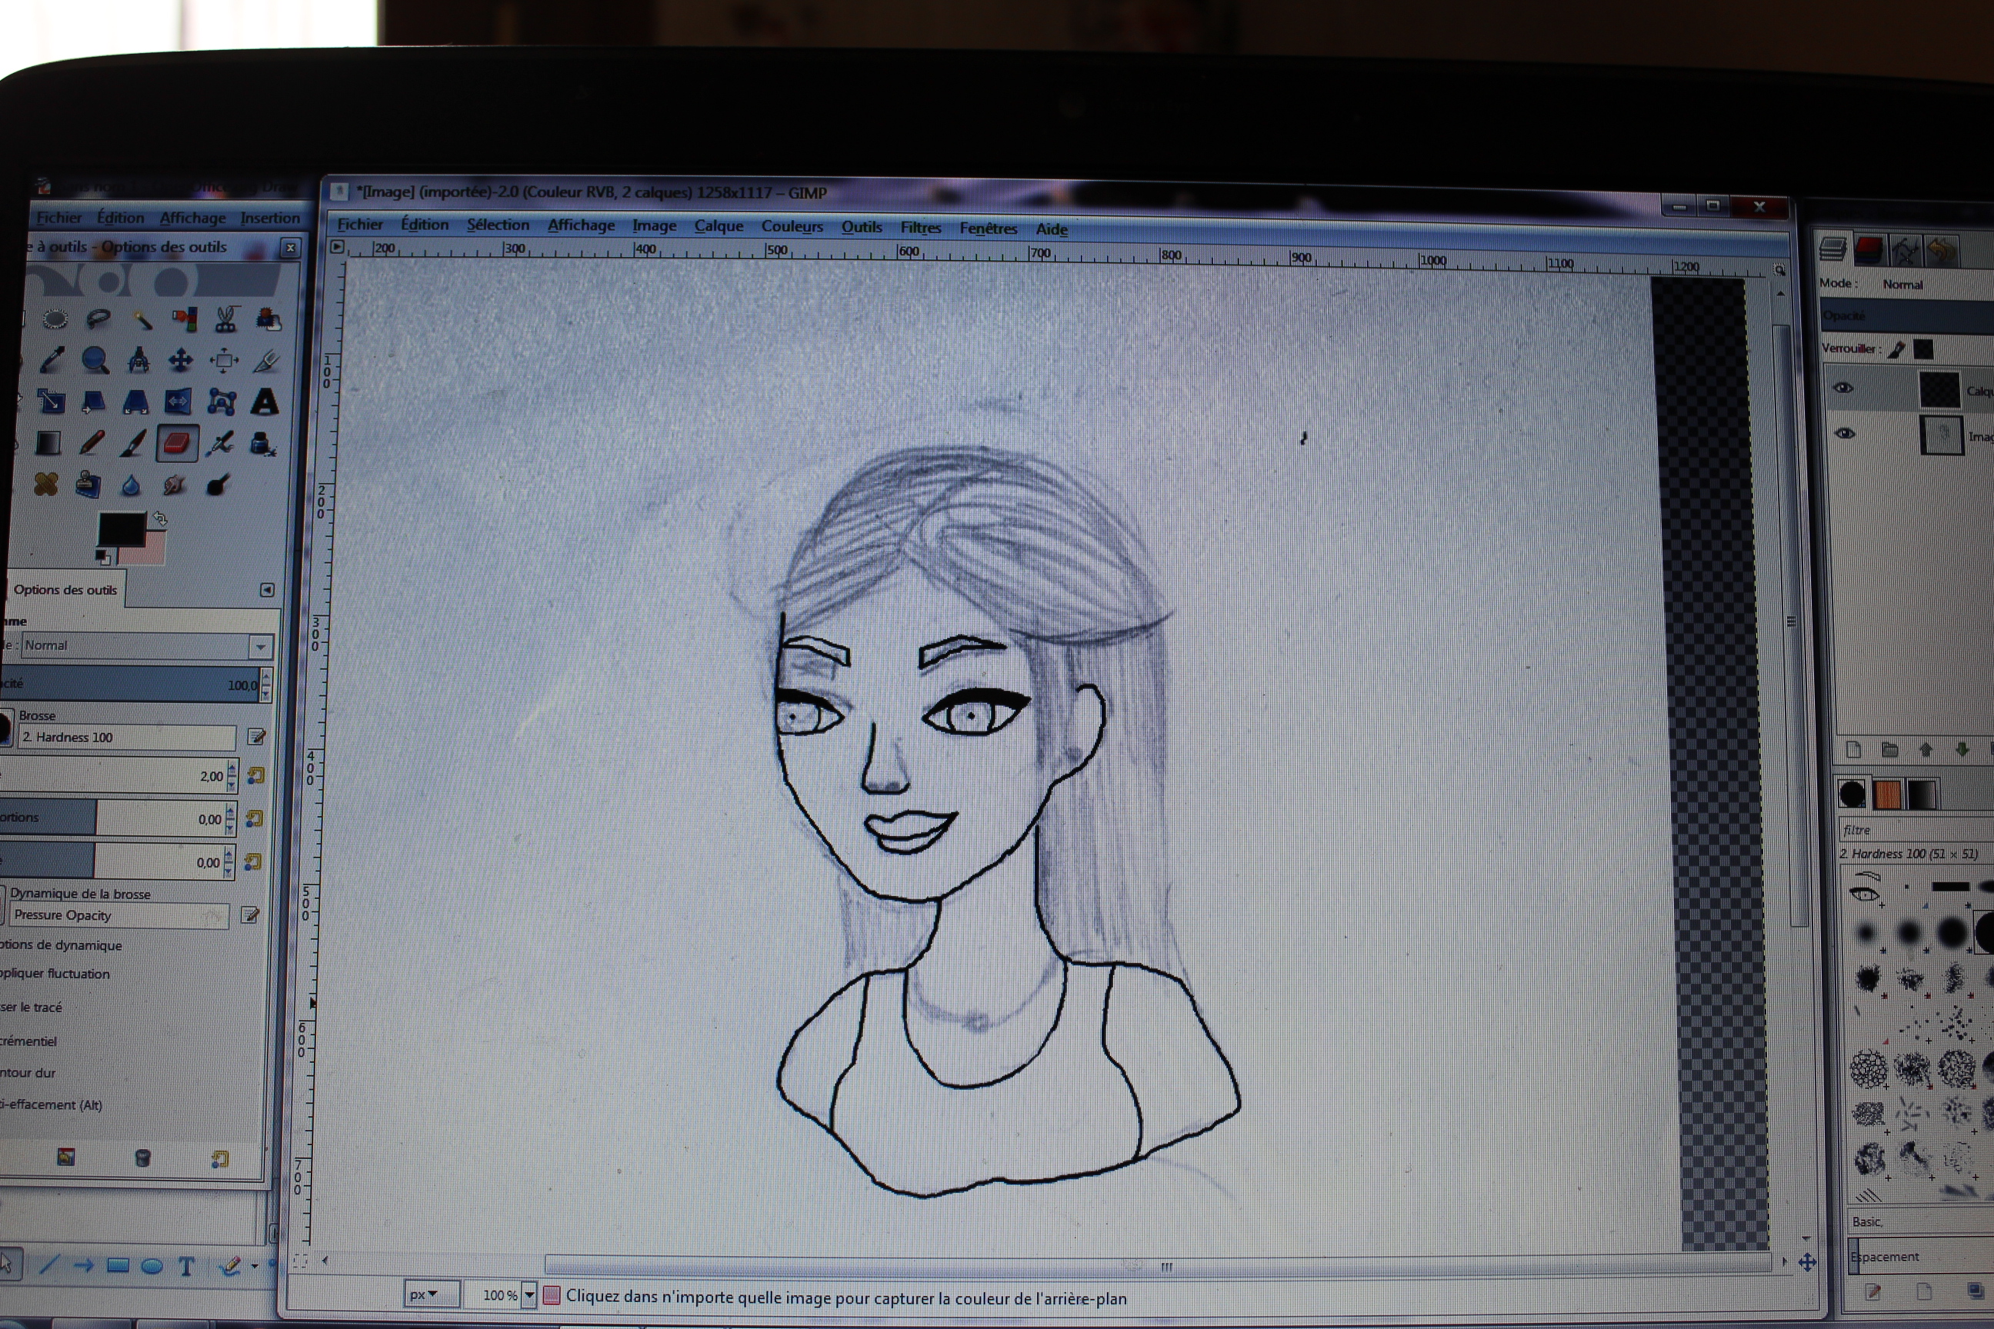Select the Eraser tool

[176, 443]
